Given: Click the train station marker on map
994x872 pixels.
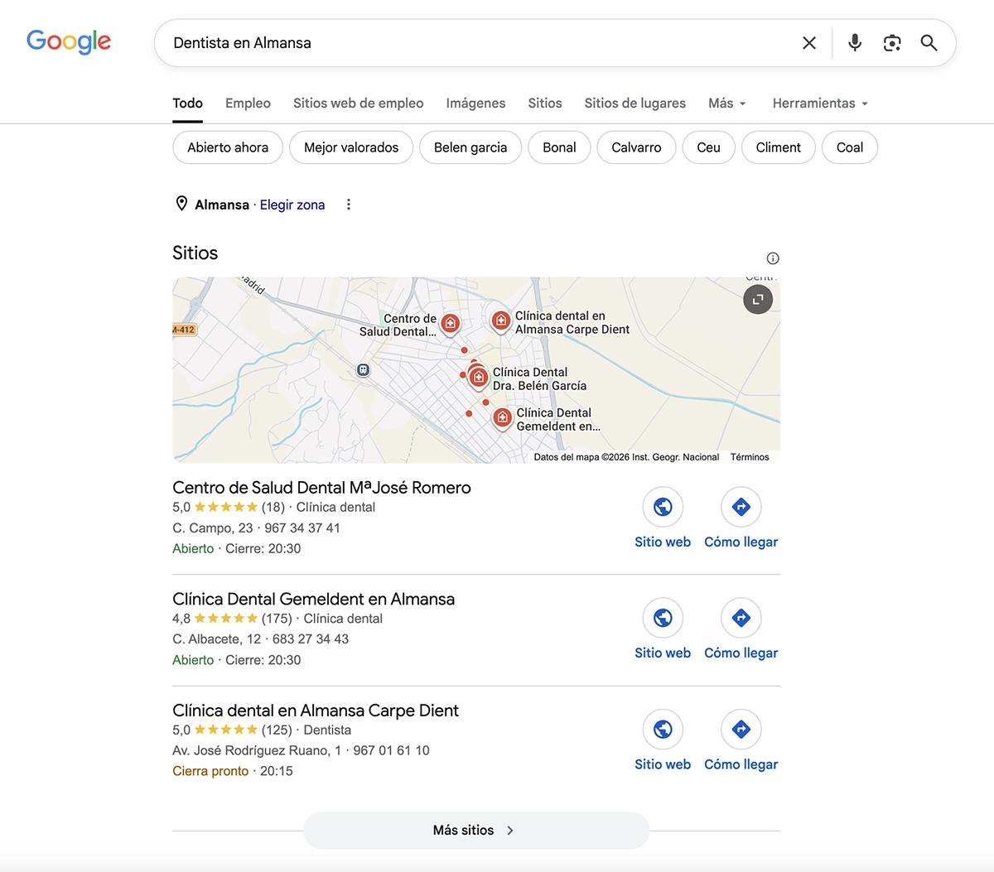Looking at the screenshot, I should pyautogui.click(x=363, y=369).
